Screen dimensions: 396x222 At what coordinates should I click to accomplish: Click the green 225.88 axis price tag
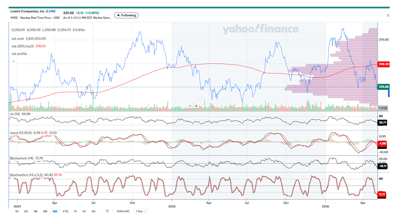pos(384,87)
